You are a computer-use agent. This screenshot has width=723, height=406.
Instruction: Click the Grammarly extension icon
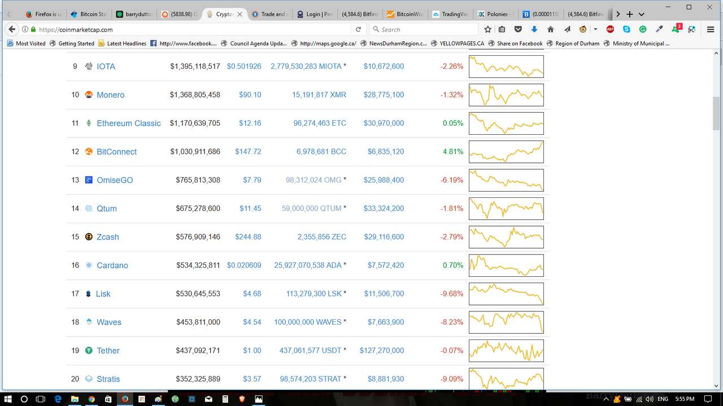[643, 29]
